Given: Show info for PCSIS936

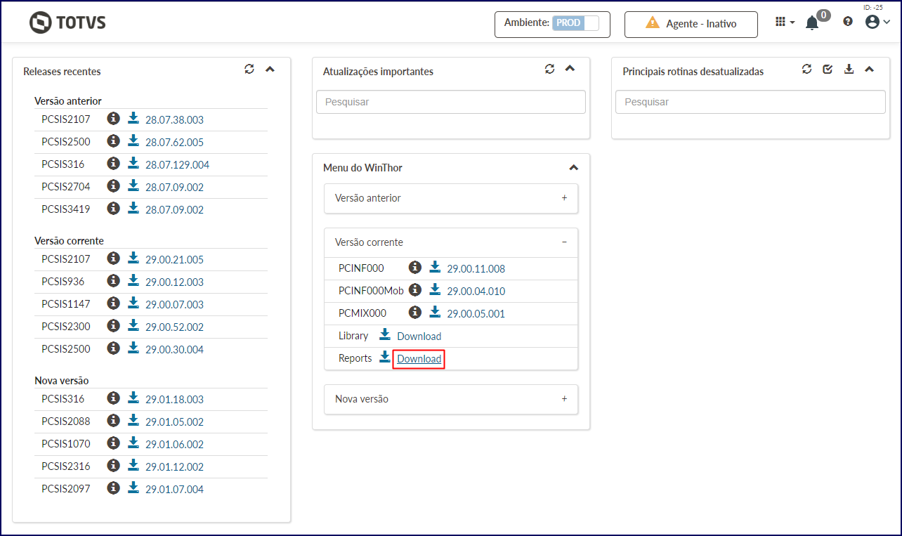Looking at the screenshot, I should 113,280.
